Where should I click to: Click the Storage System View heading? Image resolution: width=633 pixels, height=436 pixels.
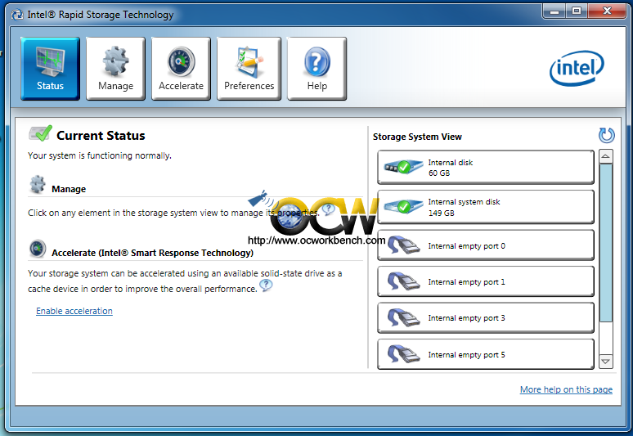[417, 137]
